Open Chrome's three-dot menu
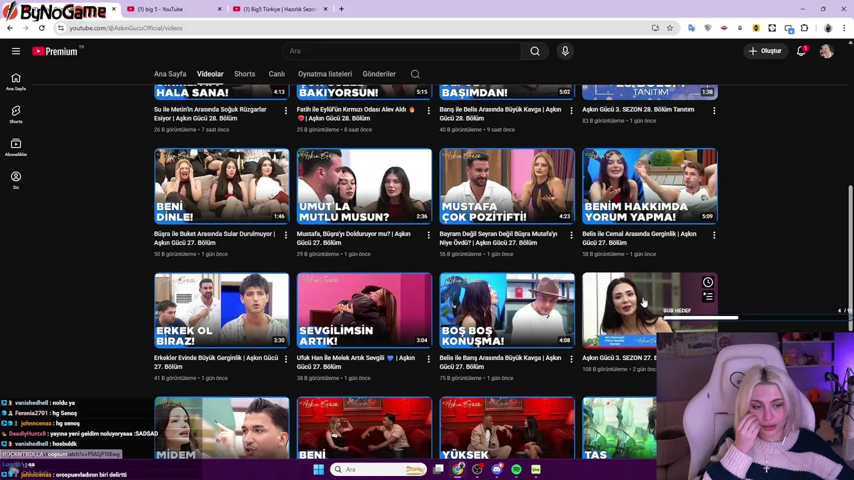The height and width of the screenshot is (480, 854). click(x=844, y=28)
